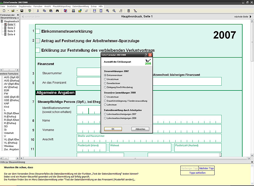Click the plausibility check red checkmark icon
Image resolution: width=254 pixels, height=186 pixels.
(65, 11)
